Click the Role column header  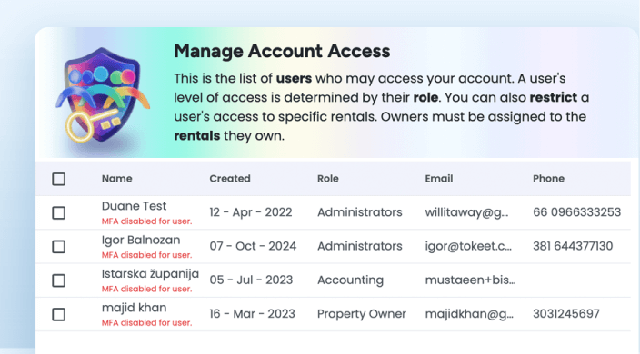(x=328, y=179)
